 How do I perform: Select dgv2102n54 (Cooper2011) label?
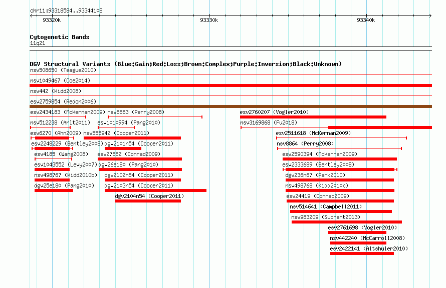(139, 175)
